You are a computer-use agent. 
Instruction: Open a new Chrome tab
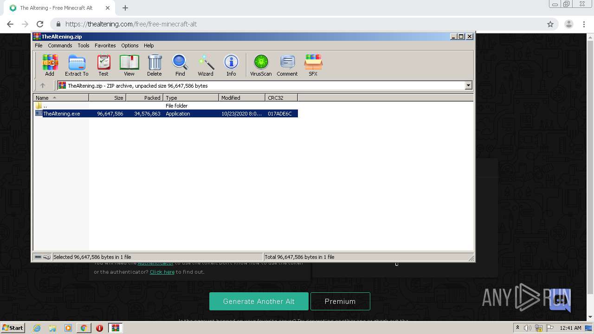click(x=125, y=8)
